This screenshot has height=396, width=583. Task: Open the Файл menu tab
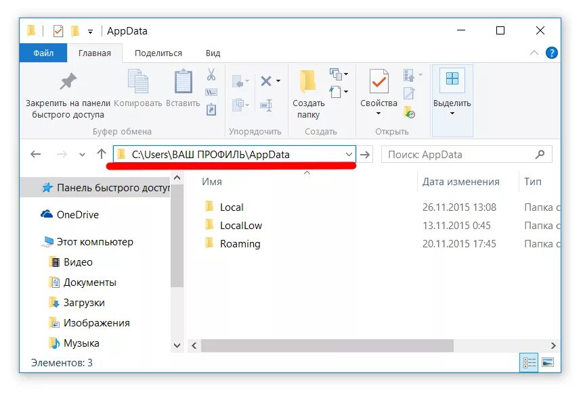tap(43, 53)
